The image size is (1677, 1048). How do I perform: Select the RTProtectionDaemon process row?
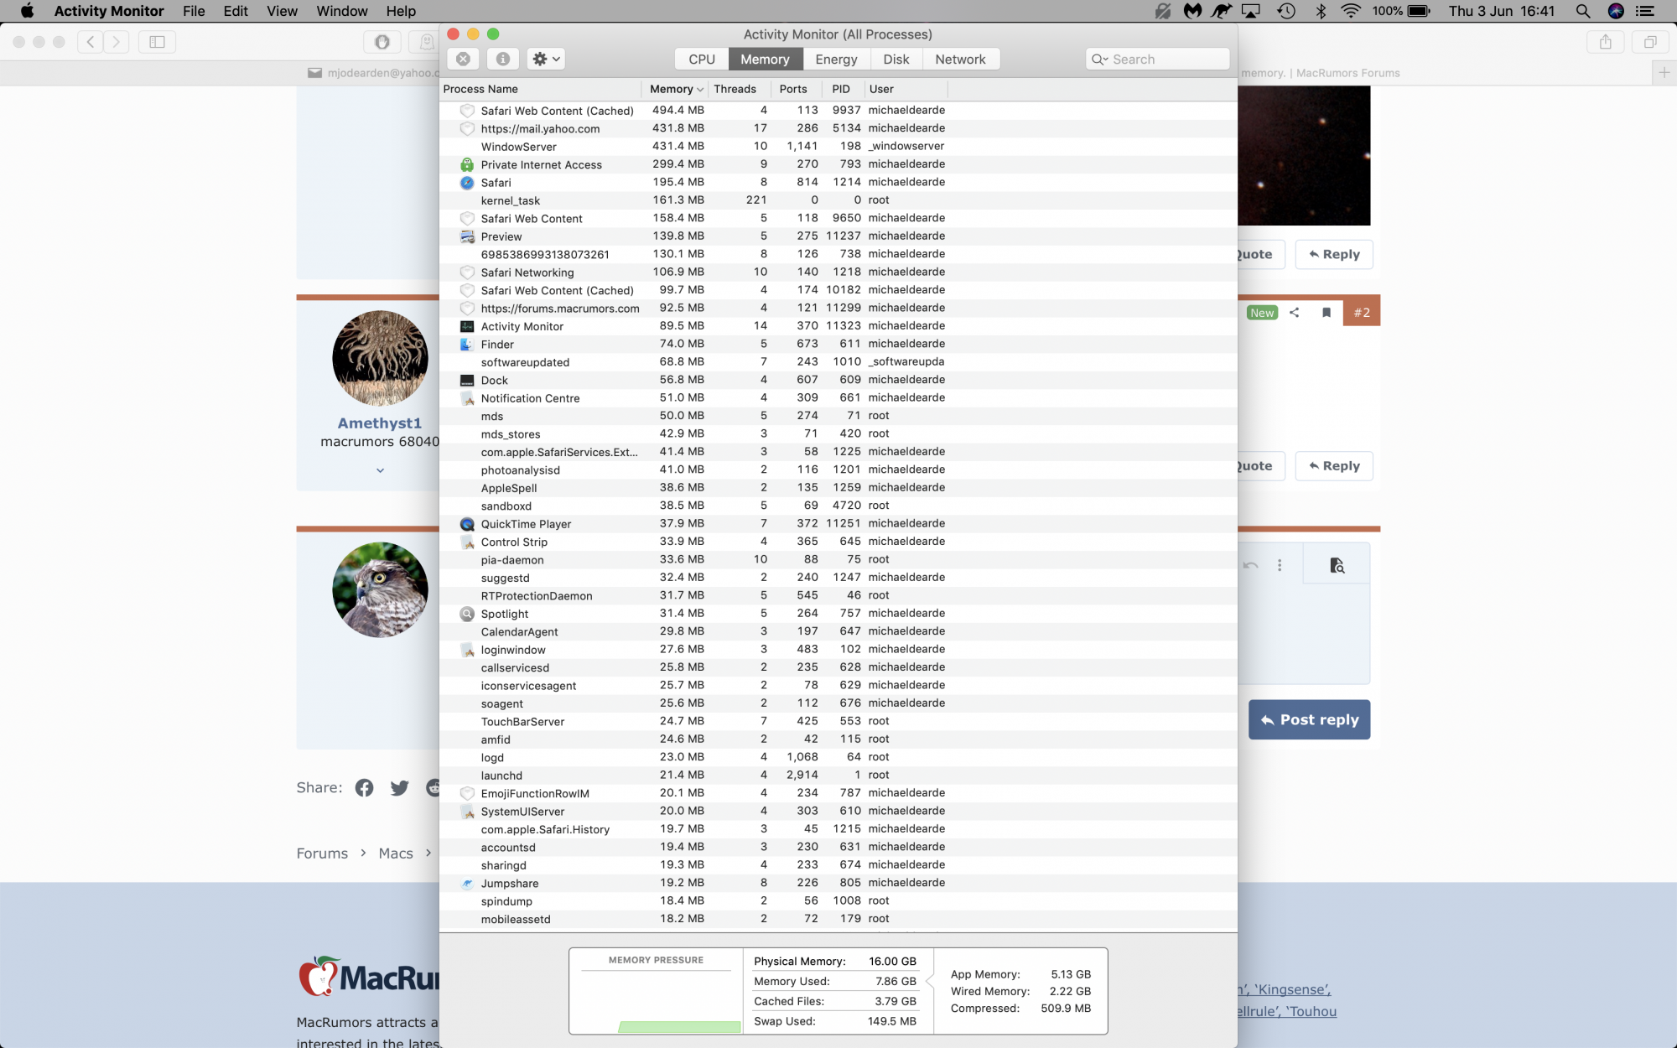coord(838,596)
